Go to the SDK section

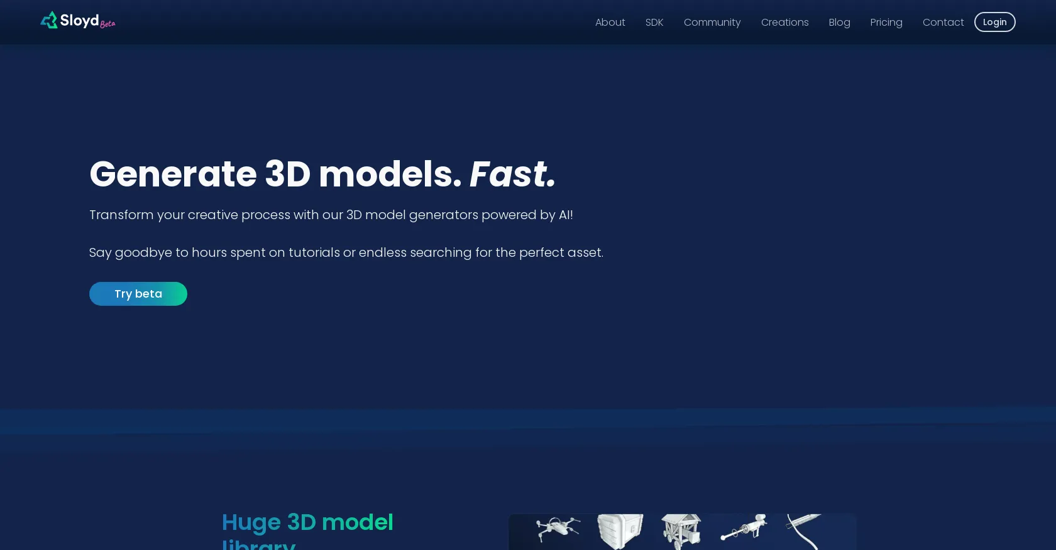pyautogui.click(x=654, y=23)
